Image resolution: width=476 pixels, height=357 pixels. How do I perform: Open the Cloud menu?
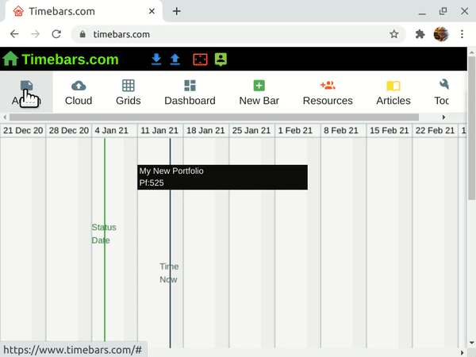pos(79,92)
